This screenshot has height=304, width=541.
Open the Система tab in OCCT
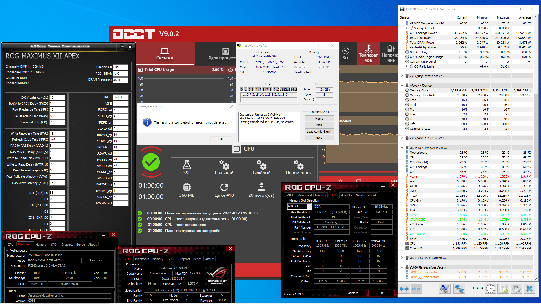click(165, 54)
